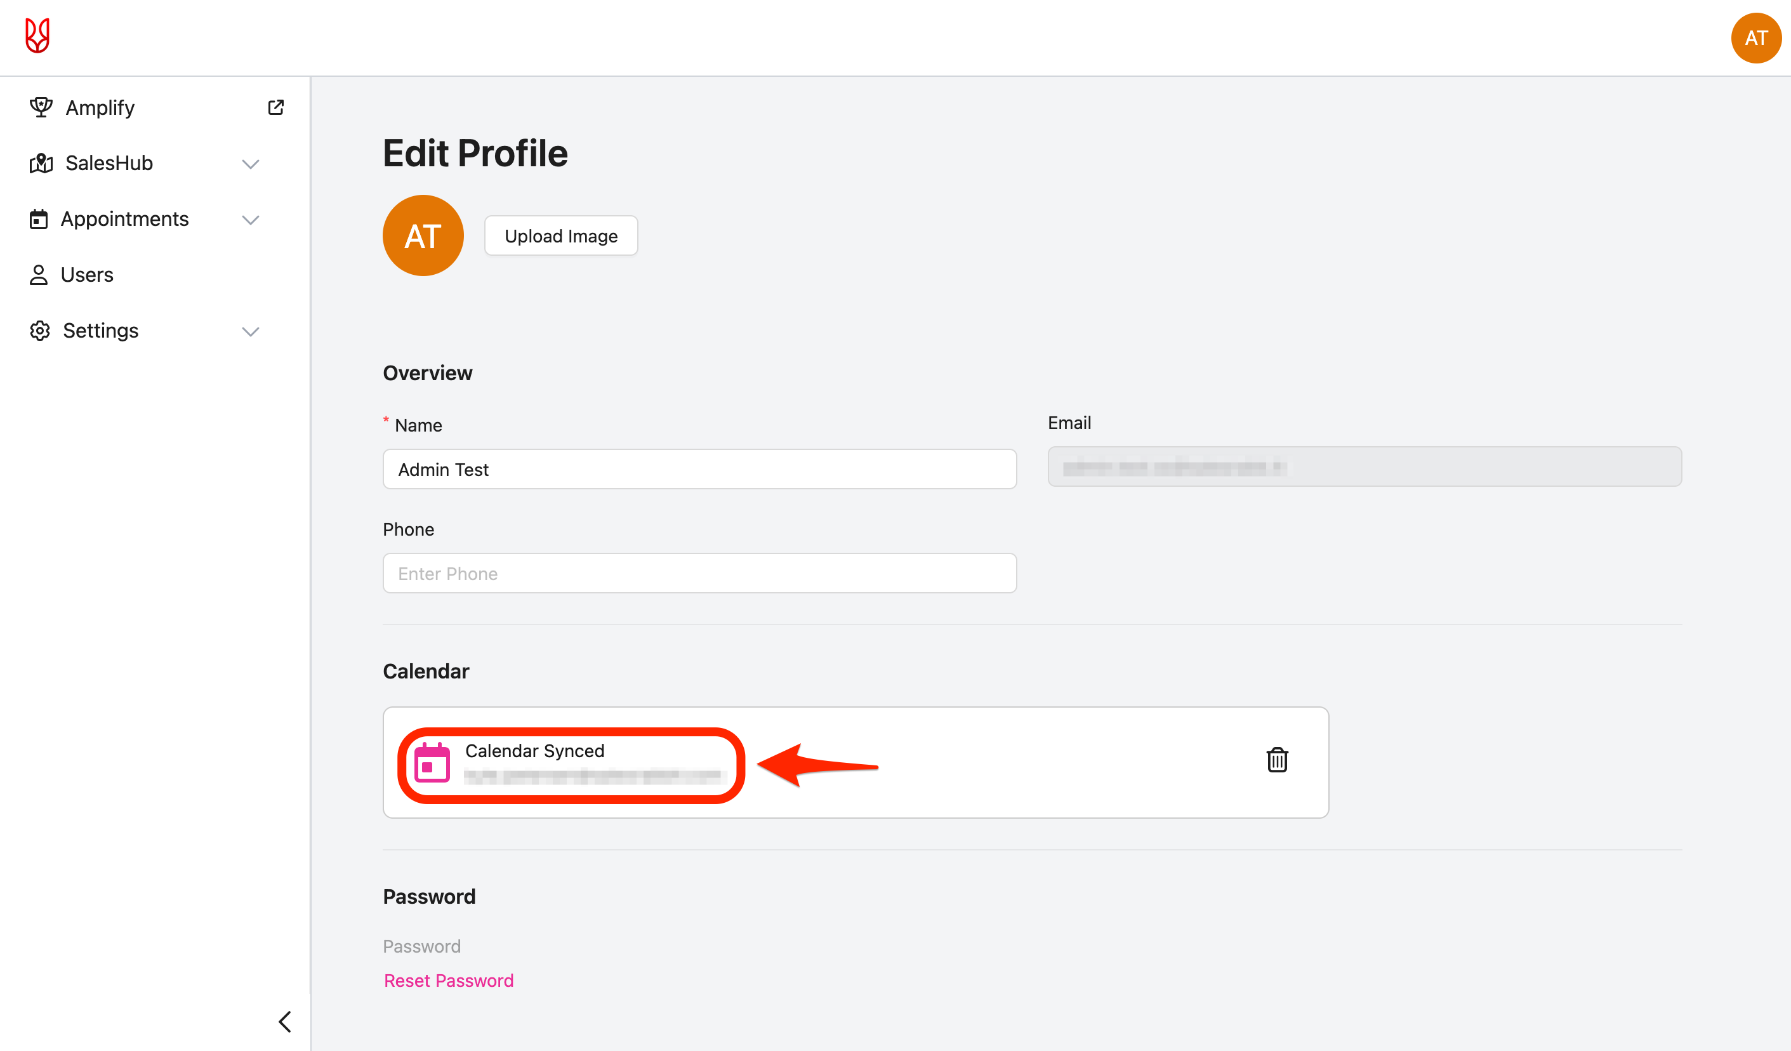Click the Amplify trophy icon

pyautogui.click(x=41, y=107)
